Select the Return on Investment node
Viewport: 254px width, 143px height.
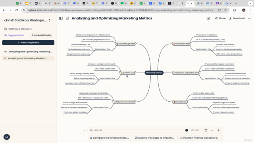coord(124,102)
